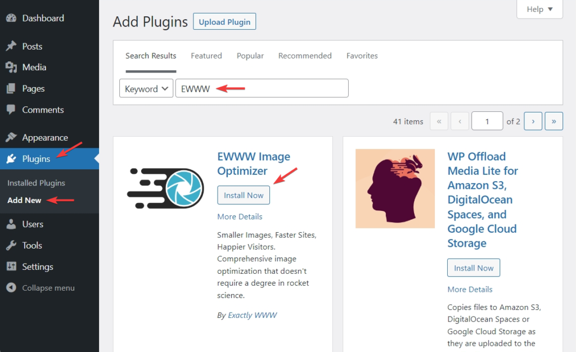
Task: Click the EWWW Image Optimizer logo
Action: [x=165, y=188]
